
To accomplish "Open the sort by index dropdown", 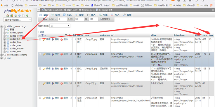I will tap(60, 26).
